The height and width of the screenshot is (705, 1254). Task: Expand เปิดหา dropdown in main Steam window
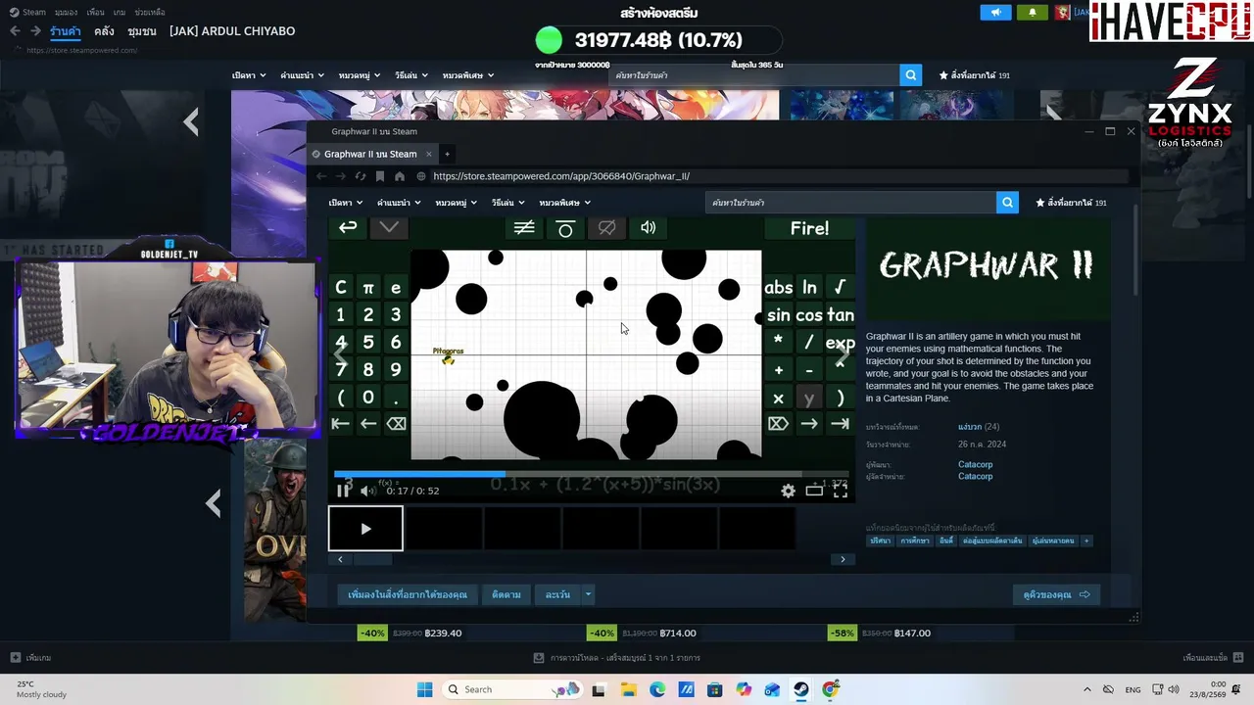pyautogui.click(x=249, y=75)
